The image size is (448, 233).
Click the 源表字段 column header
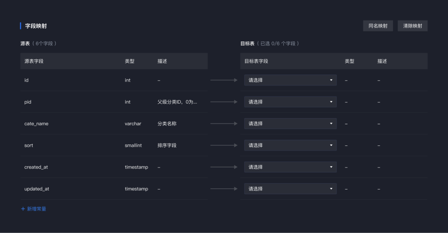click(34, 61)
